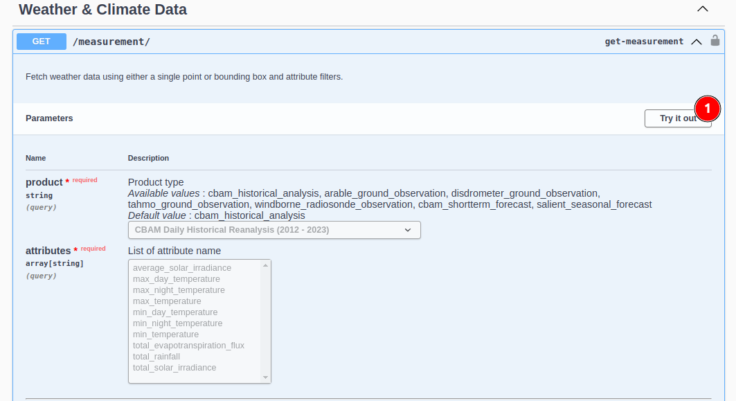Select total_rainfall from the attributes list
The width and height of the screenshot is (736, 401).
(x=156, y=357)
